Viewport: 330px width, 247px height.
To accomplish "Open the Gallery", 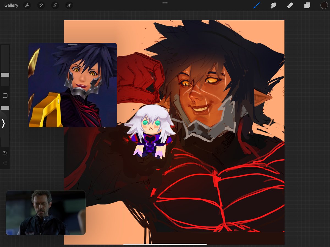I will coord(11,5).
